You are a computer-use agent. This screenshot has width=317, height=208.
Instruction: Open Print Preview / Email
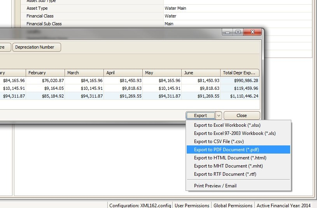[215, 186]
